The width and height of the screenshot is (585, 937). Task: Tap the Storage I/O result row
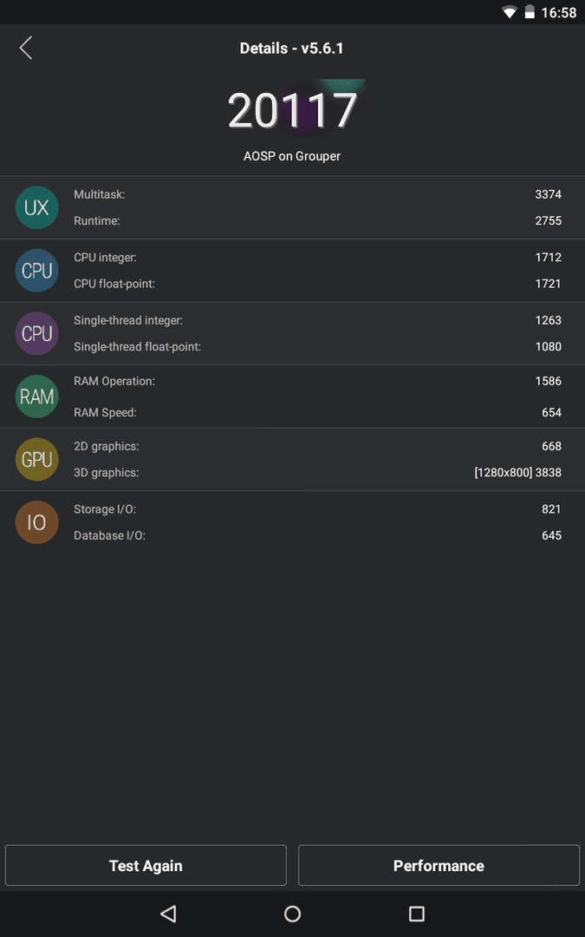[x=317, y=509]
